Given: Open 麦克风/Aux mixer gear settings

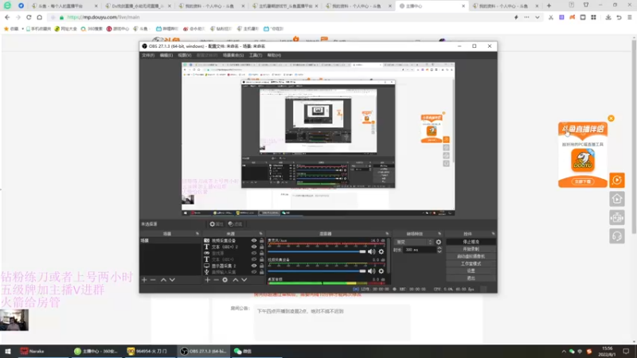Looking at the screenshot, I should tap(381, 251).
